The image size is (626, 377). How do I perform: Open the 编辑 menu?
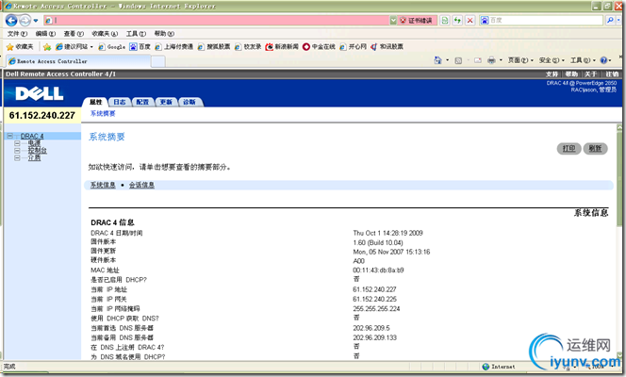pyautogui.click(x=45, y=34)
